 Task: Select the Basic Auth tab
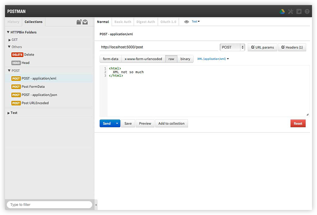pos(123,22)
